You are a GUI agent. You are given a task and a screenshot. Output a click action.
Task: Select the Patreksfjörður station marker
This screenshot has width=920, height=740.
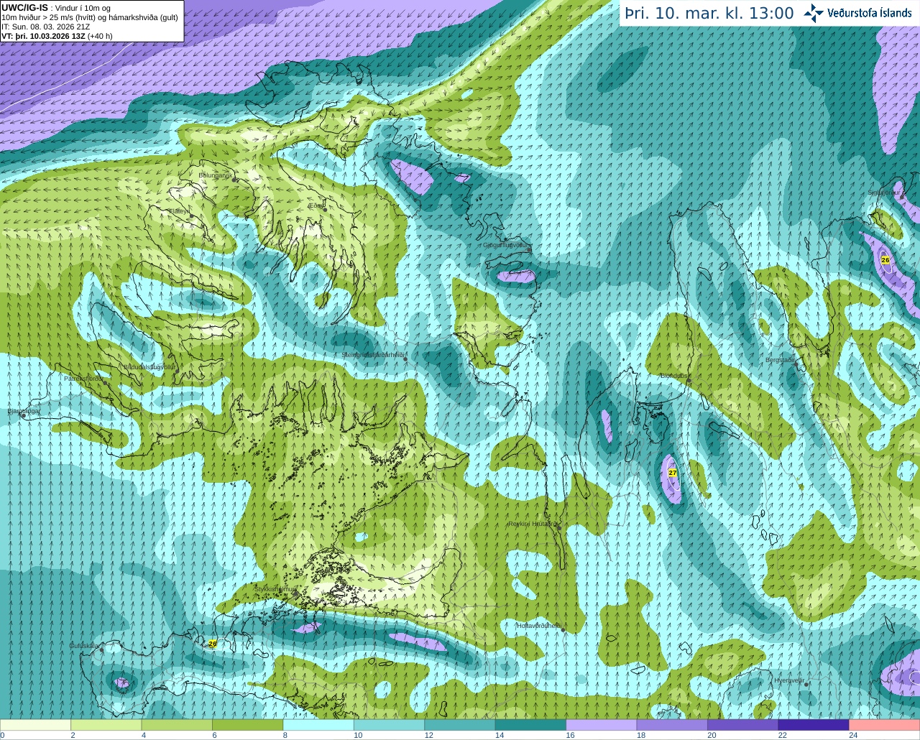click(105, 383)
